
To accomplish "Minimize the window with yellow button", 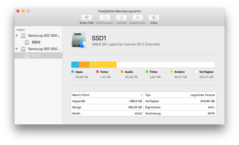I will 23,11.
